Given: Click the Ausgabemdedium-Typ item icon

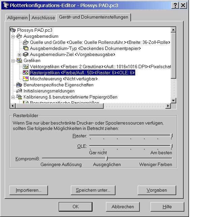Looking at the screenshot, I should (26, 48).
